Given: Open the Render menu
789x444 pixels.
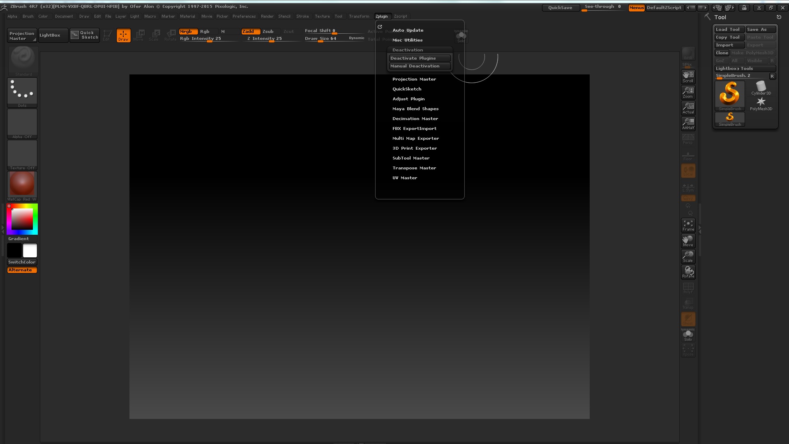Looking at the screenshot, I should 267,16.
